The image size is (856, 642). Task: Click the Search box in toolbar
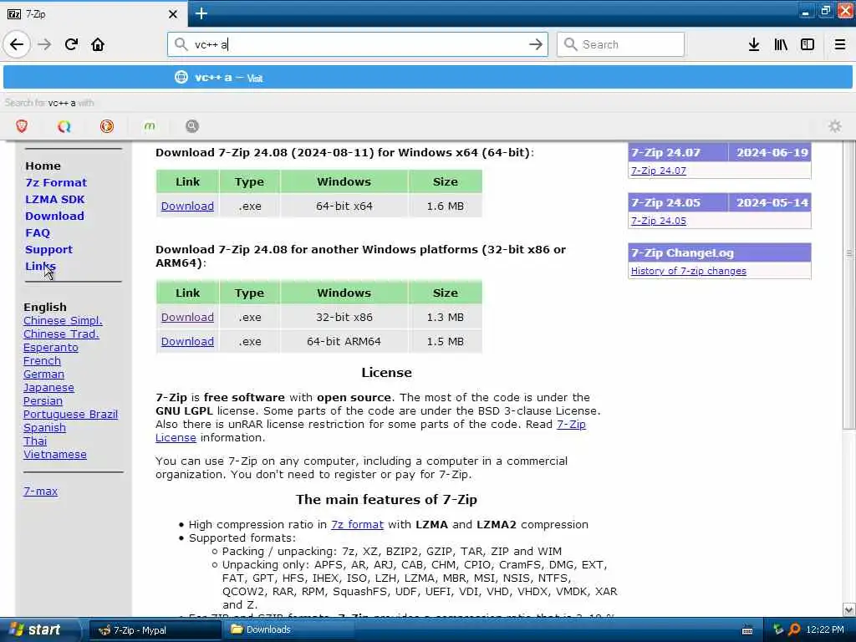click(x=620, y=44)
